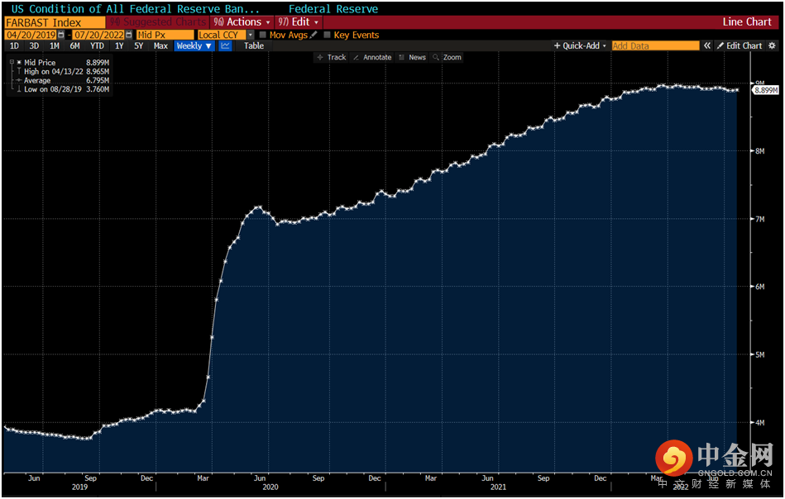Select the Annotate tool
The height and width of the screenshot is (499, 785).
(x=372, y=58)
